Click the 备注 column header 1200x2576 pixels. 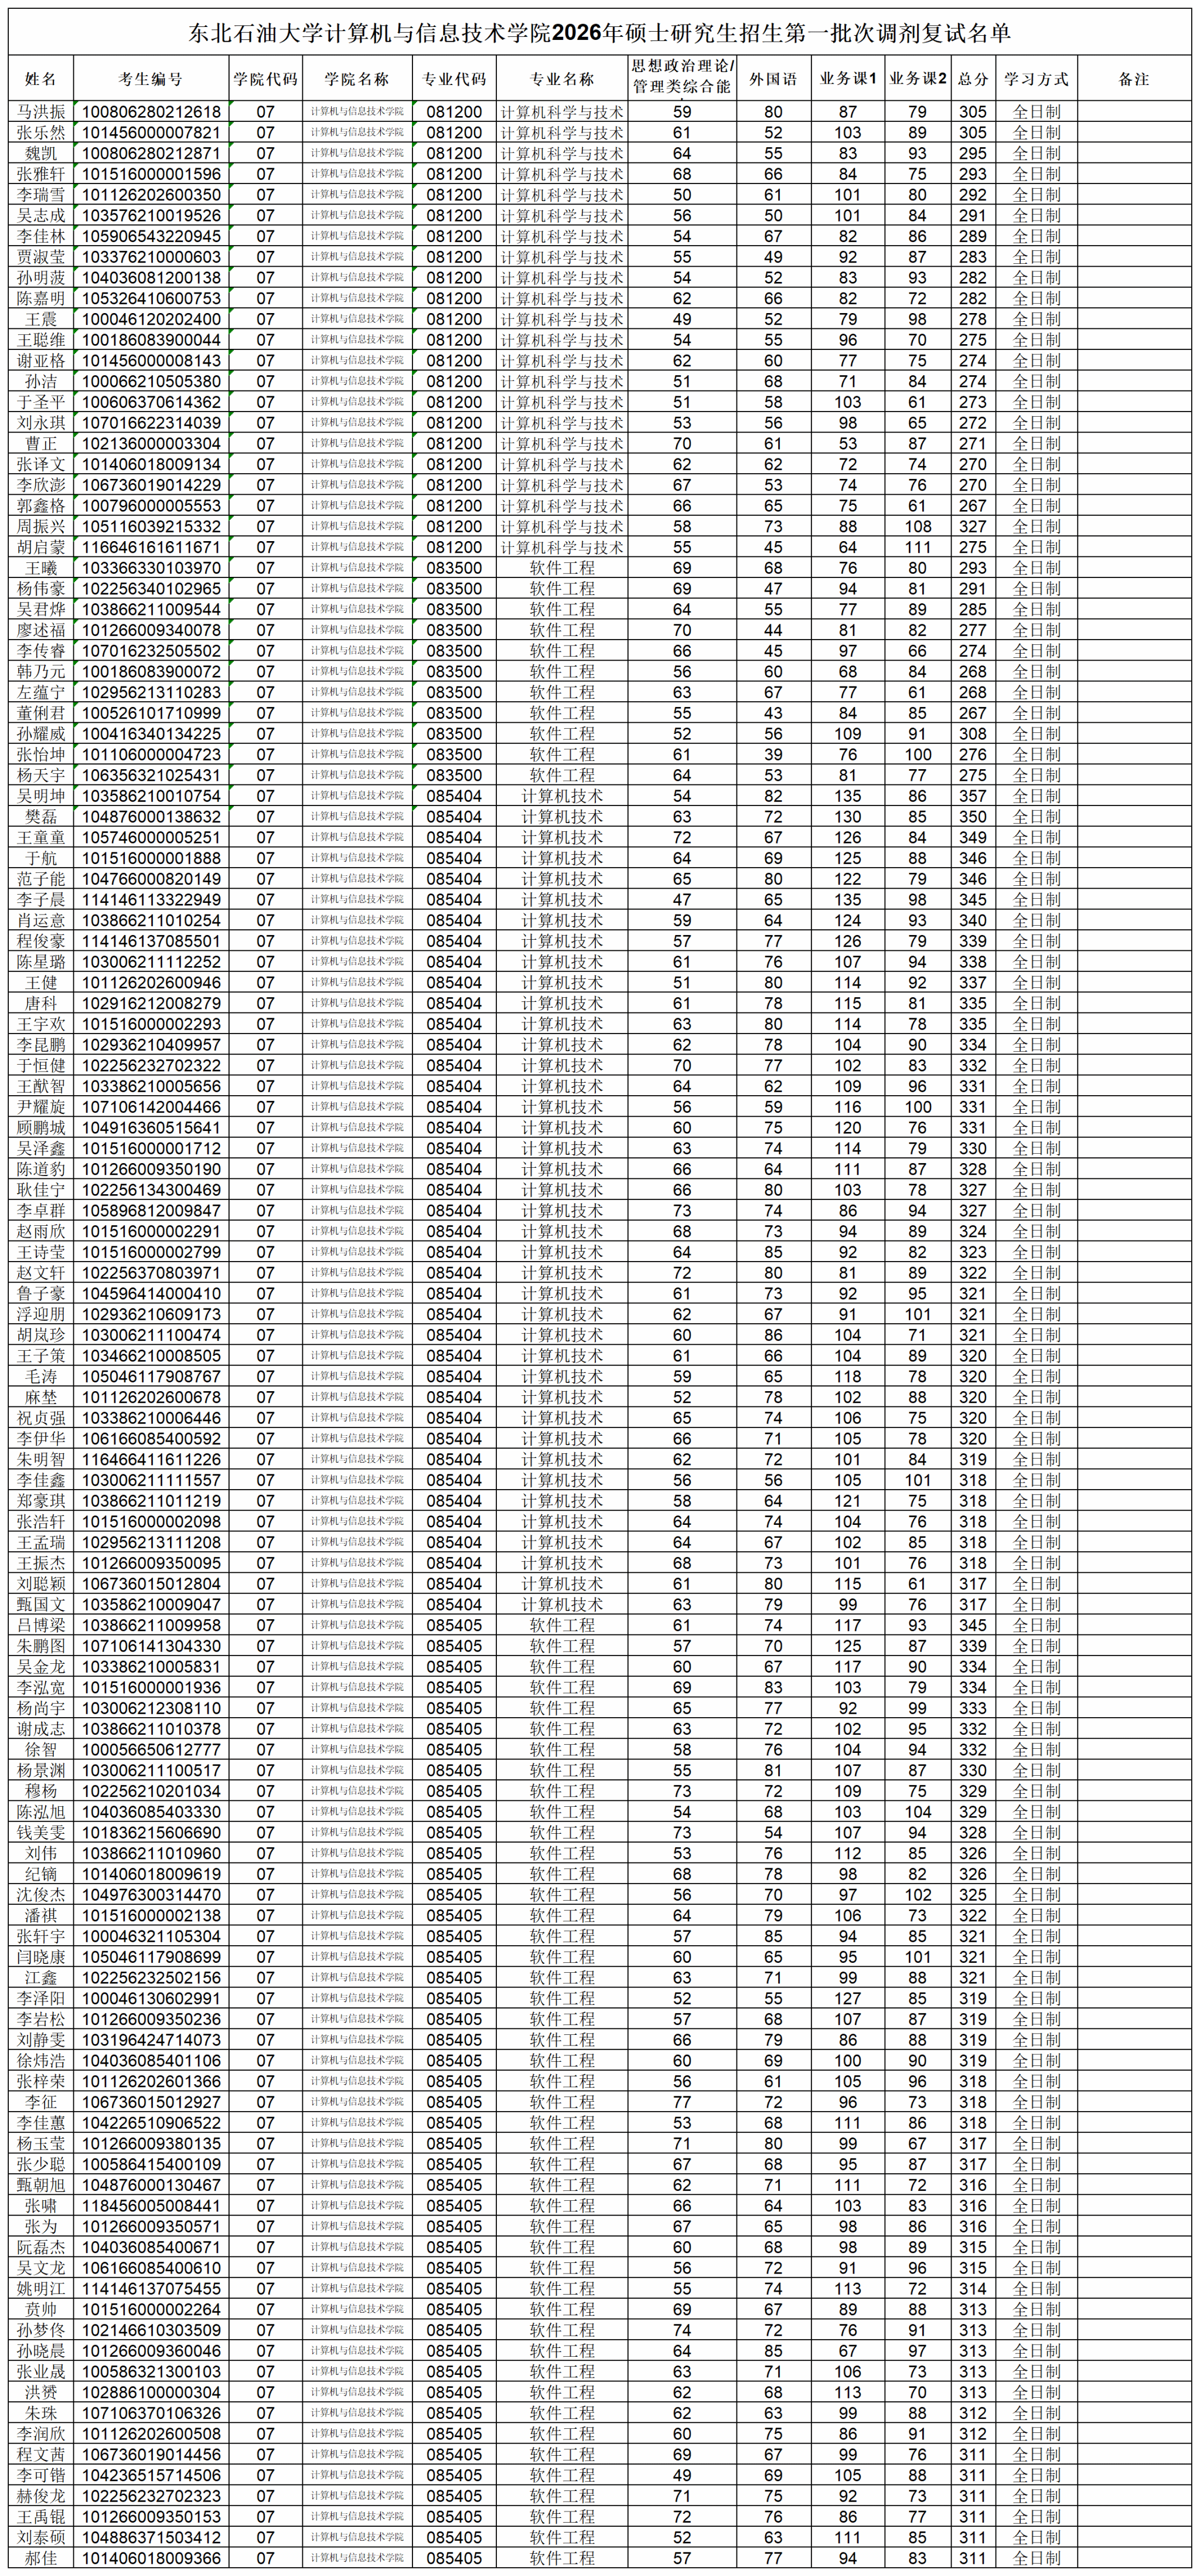coord(1134,79)
